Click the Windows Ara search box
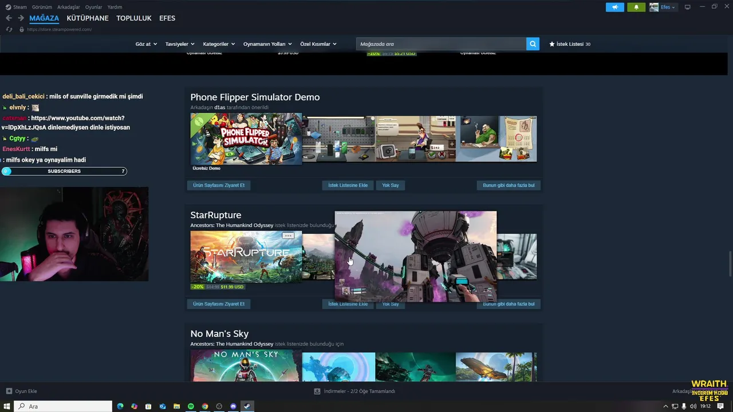The width and height of the screenshot is (733, 412). [62, 406]
